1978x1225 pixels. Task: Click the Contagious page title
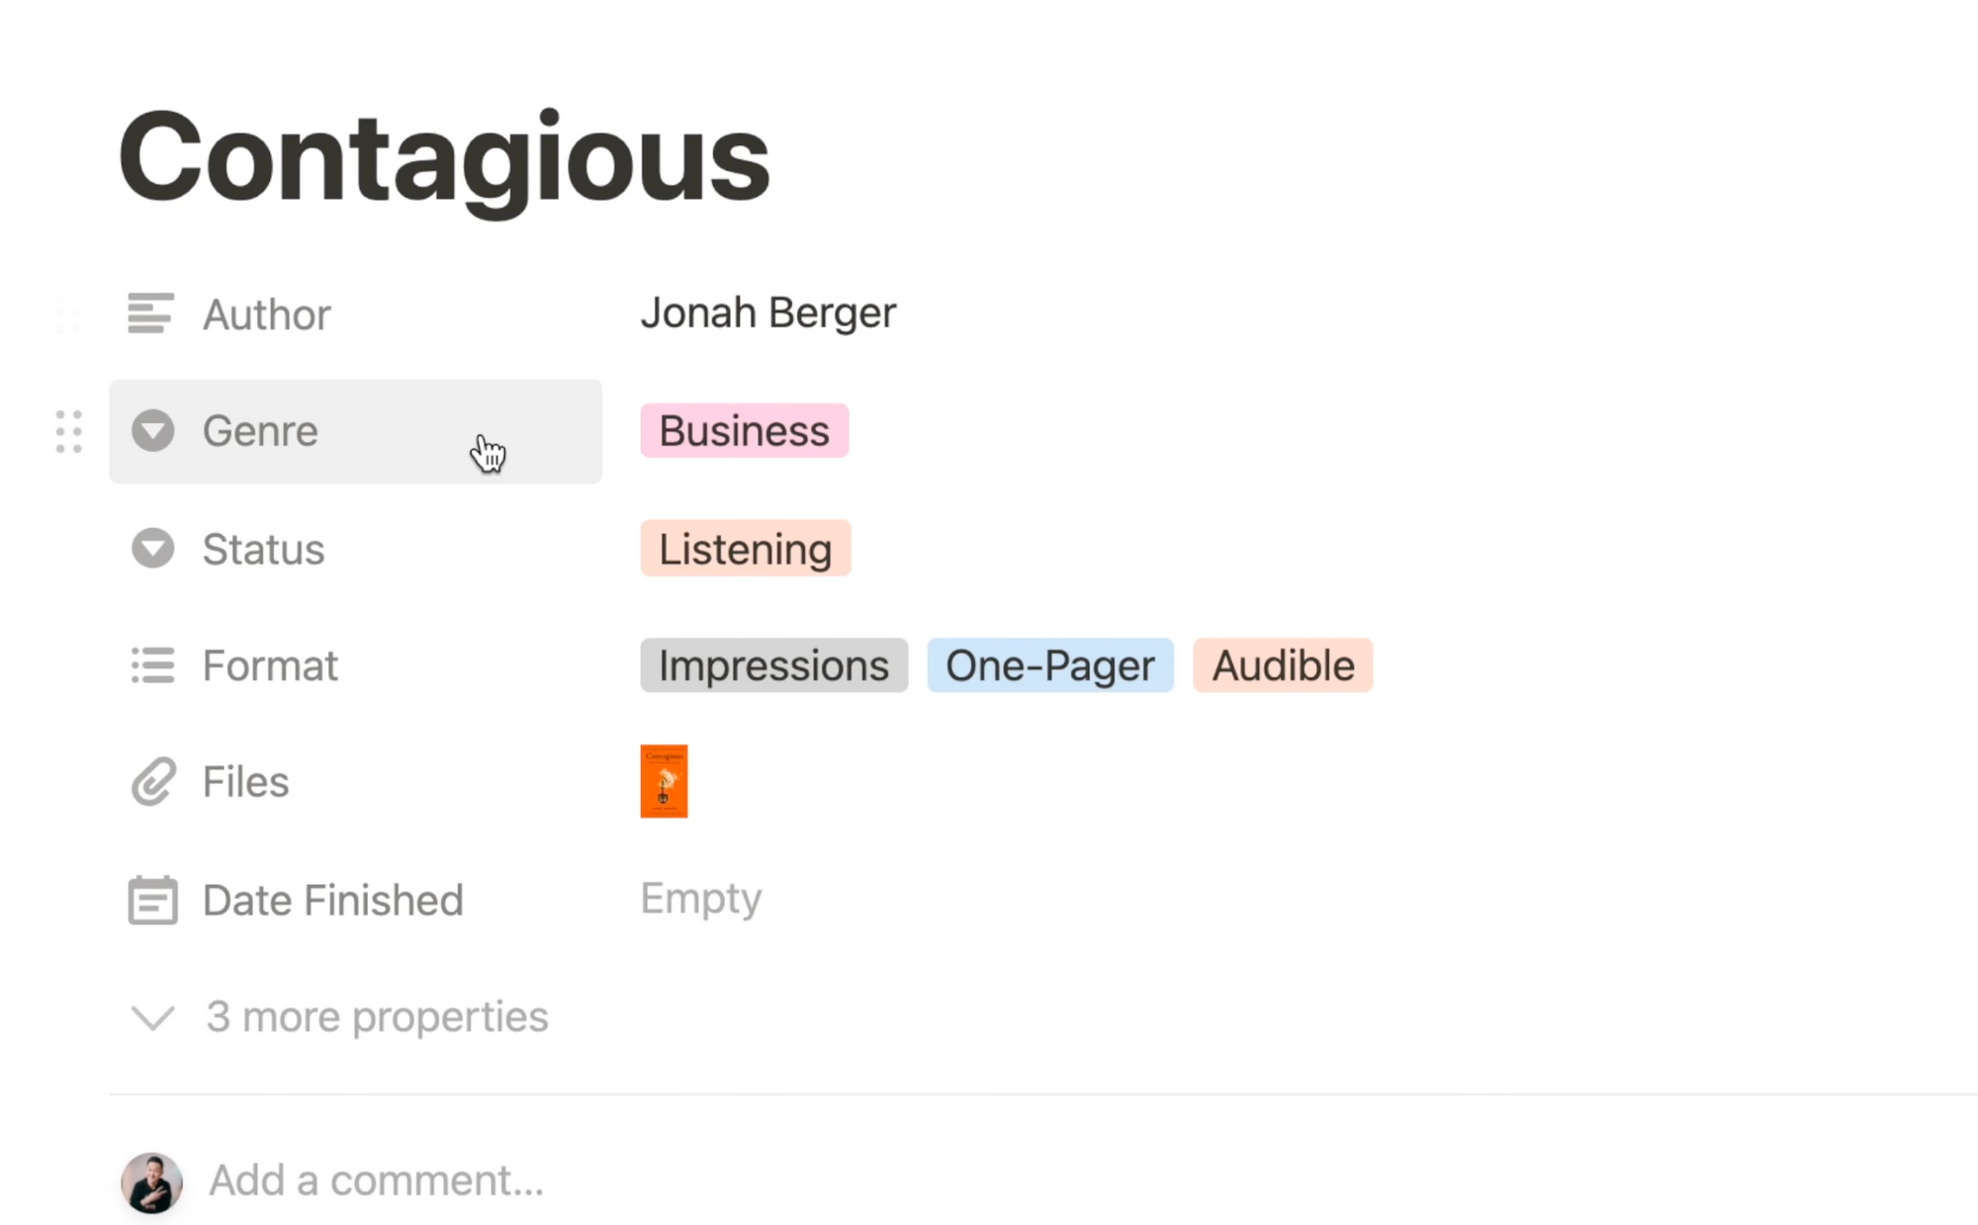443,160
